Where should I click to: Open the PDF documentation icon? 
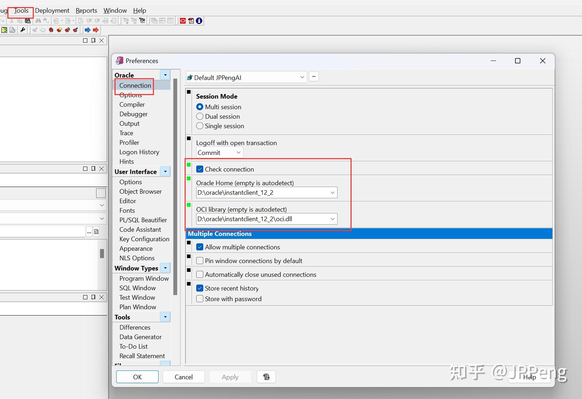point(191,21)
